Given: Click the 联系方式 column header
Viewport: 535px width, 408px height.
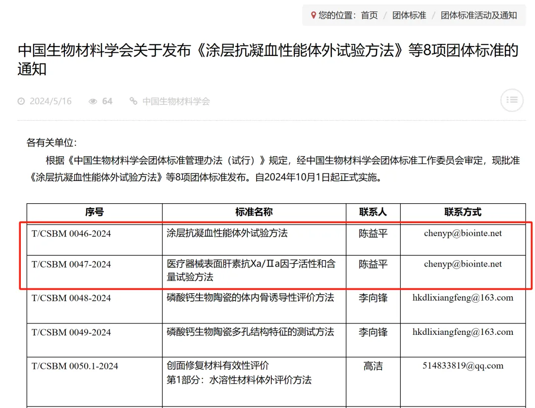Looking at the screenshot, I should tap(463, 212).
